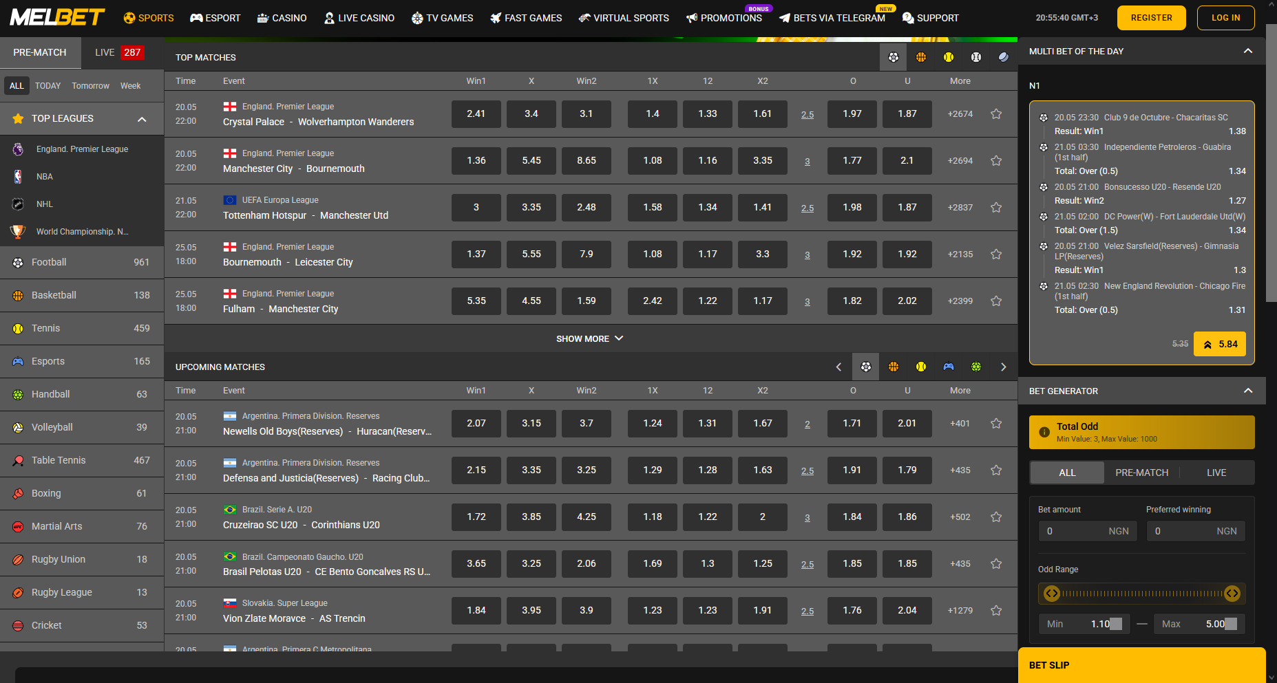The width and height of the screenshot is (1277, 683).
Task: Expand +2837 more markets for Tottenham match
Action: tap(960, 207)
